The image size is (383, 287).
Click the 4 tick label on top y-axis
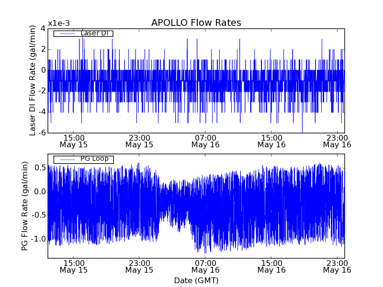(x=43, y=28)
